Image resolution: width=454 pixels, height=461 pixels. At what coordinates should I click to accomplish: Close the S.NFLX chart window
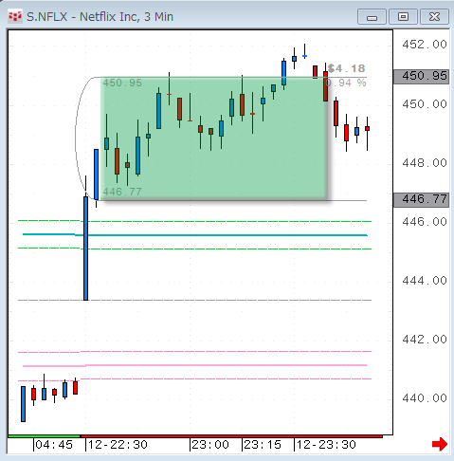click(x=434, y=17)
